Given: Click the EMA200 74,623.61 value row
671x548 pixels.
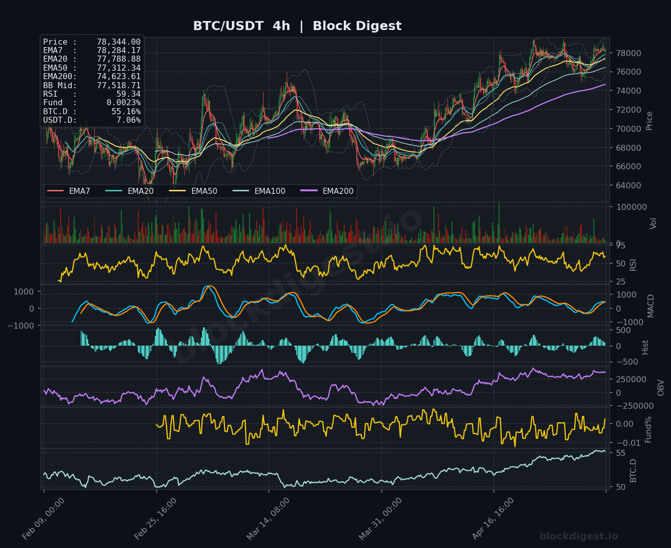Looking at the screenshot, I should (92, 77).
